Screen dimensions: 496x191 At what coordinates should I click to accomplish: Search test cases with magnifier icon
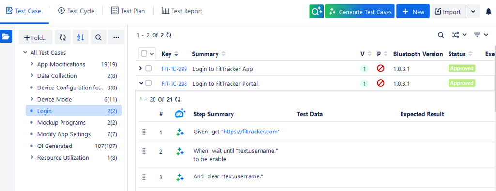point(441,35)
